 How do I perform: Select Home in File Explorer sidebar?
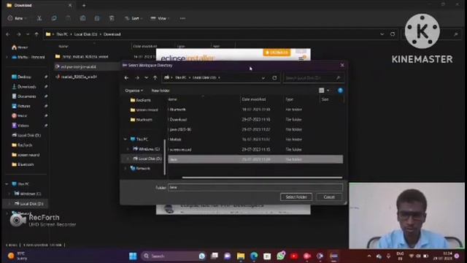tap(20, 47)
